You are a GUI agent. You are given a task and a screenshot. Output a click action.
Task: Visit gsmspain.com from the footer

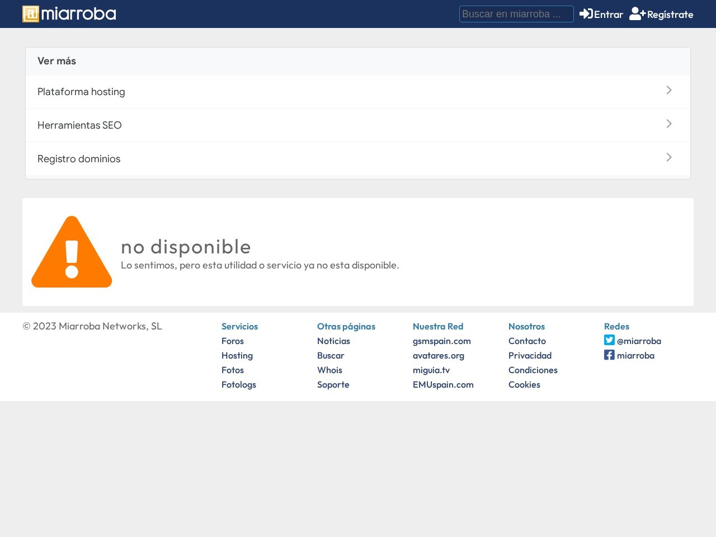[x=442, y=341]
